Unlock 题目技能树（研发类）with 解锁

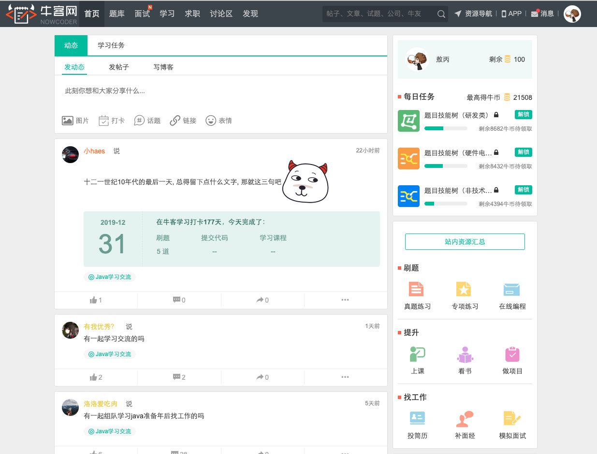(523, 114)
